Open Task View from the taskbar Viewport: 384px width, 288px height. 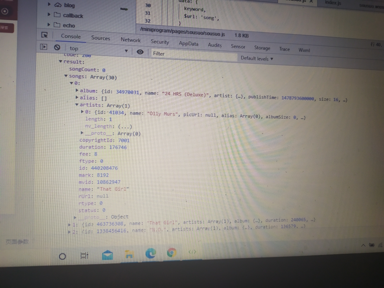point(84,255)
